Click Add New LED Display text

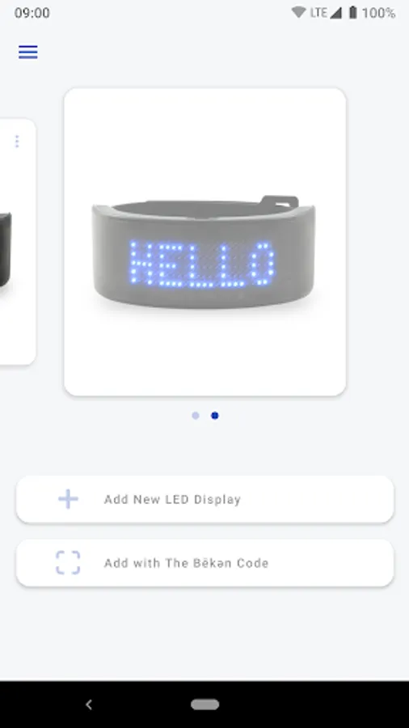click(172, 500)
